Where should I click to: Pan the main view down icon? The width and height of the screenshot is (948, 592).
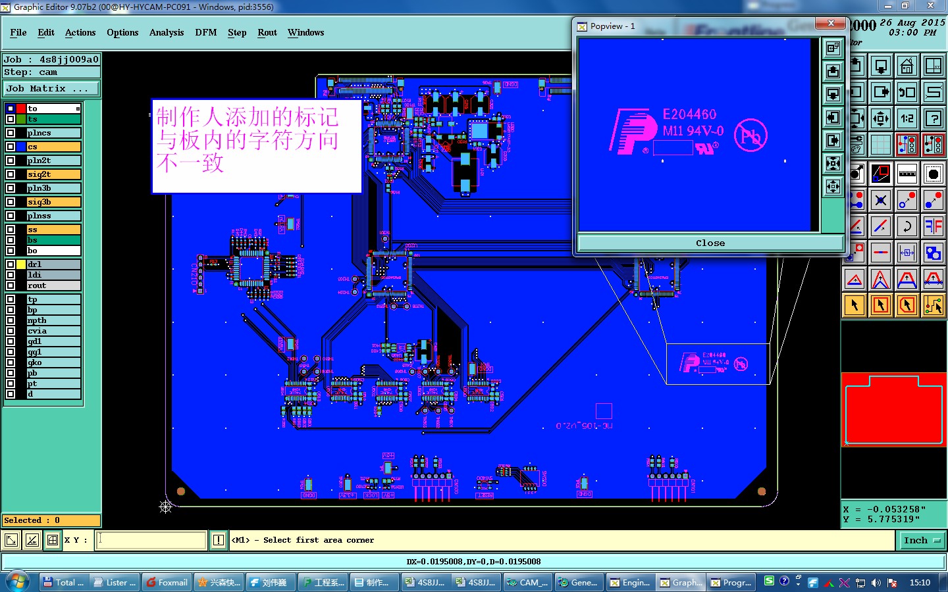coord(881,66)
